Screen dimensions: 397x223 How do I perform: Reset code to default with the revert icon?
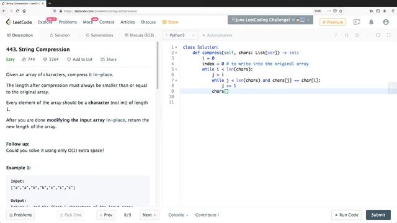(x=357, y=35)
